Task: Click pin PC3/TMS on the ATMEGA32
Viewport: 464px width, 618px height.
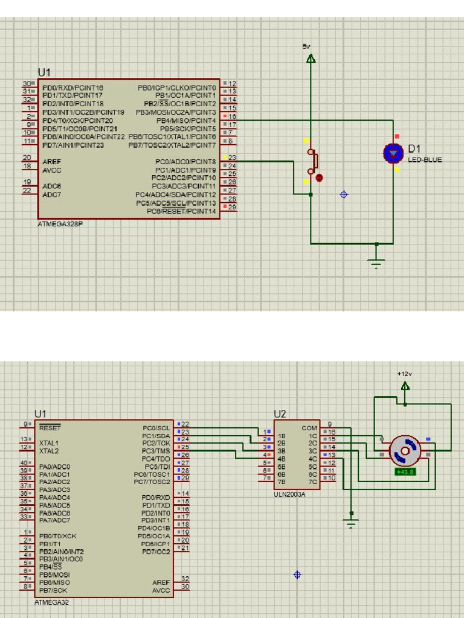Action: 156,451
